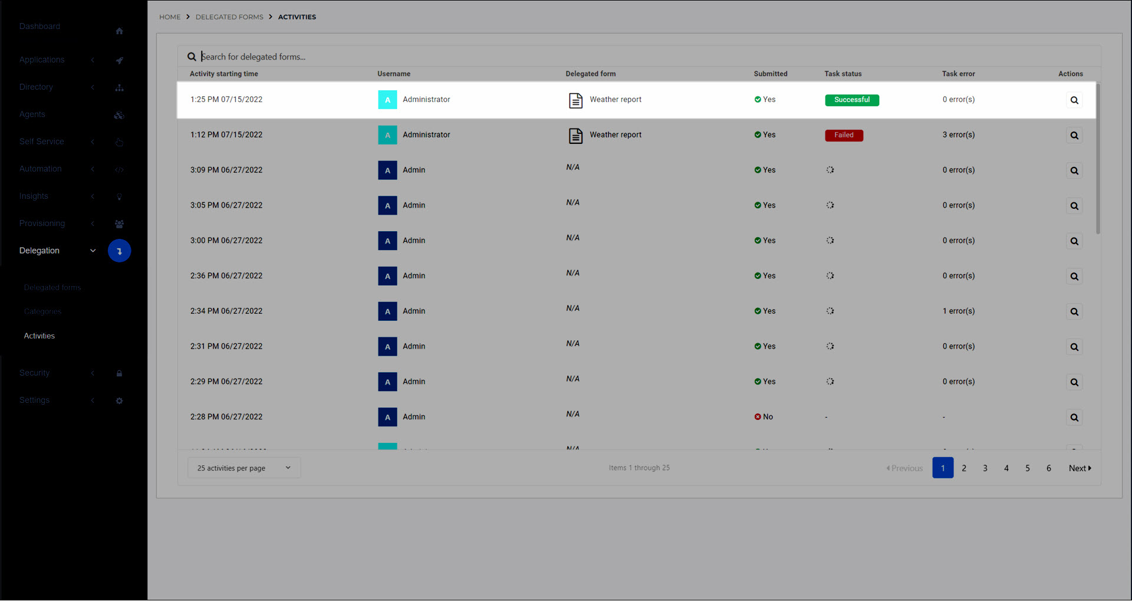
Task: View details of 2:29 PM 06/27/2022 activity
Action: tap(1074, 382)
